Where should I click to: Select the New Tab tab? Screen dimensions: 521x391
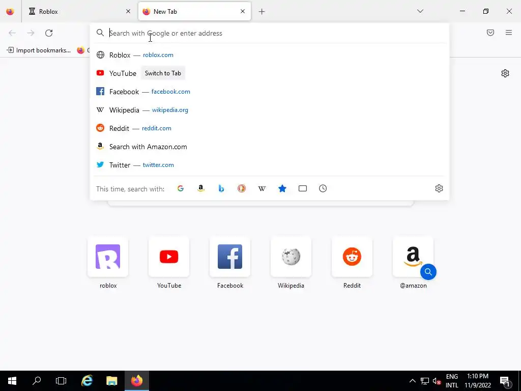pos(194,12)
